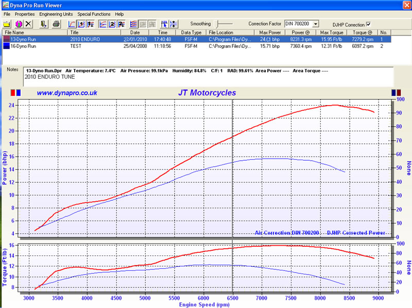The height and width of the screenshot is (308, 412).
Task: Click the Smoothing slider handle
Action: [x=217, y=24]
